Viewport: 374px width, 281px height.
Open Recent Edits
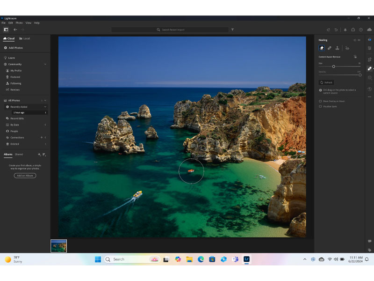15,118
